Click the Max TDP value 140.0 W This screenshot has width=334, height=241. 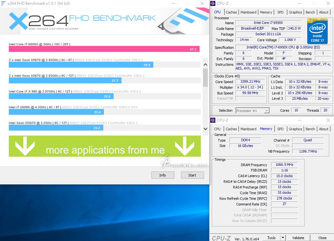294,28
